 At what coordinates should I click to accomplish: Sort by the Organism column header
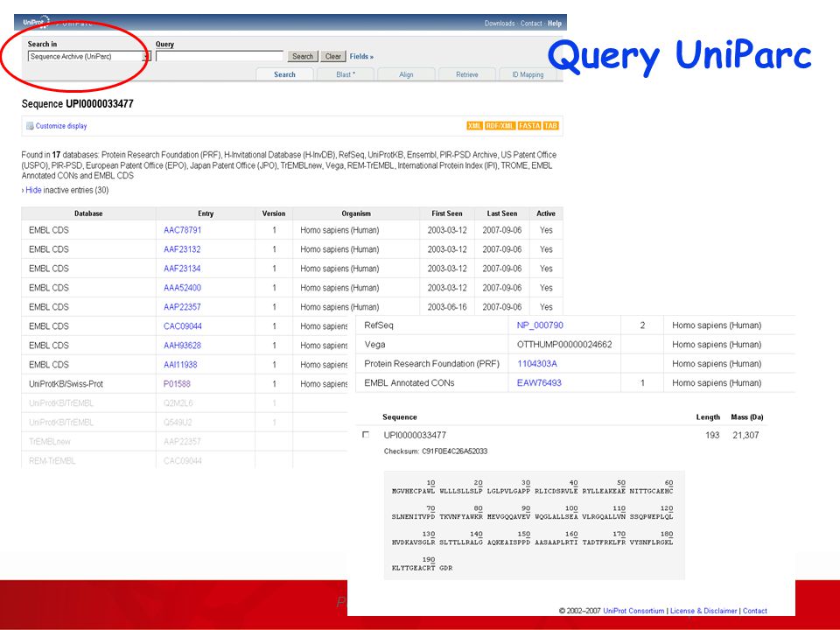(x=356, y=213)
